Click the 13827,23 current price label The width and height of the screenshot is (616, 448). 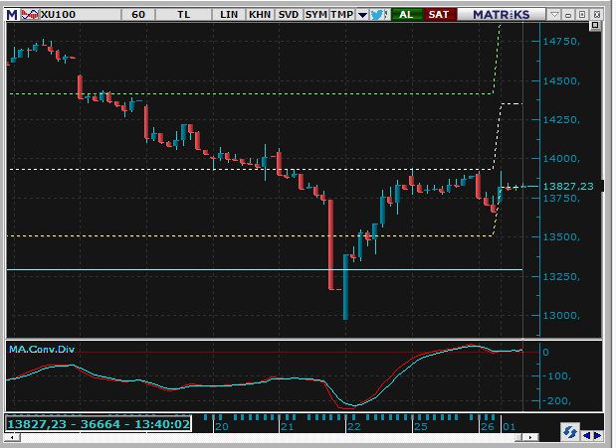tap(568, 187)
